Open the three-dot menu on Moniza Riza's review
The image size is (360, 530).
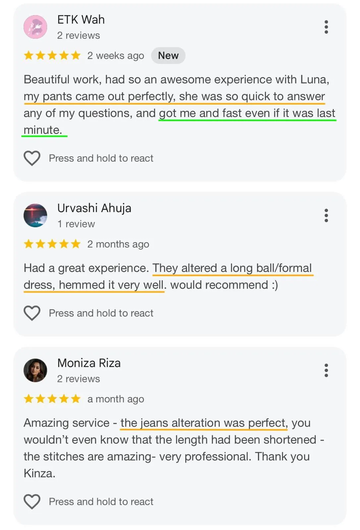coord(326,370)
